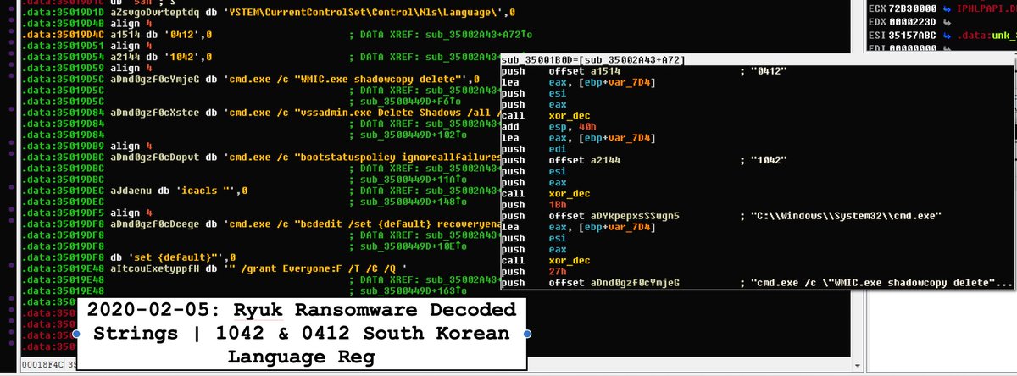
Task: Click the 'push 18h' value in popup
Action: pyautogui.click(x=558, y=204)
